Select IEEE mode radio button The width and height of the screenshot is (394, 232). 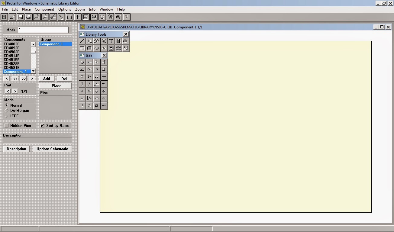pos(7,116)
